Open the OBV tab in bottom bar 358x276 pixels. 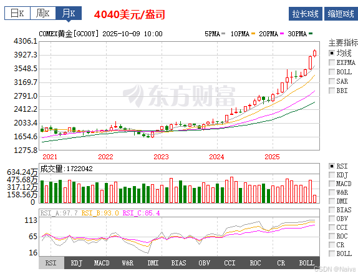click(x=205, y=263)
